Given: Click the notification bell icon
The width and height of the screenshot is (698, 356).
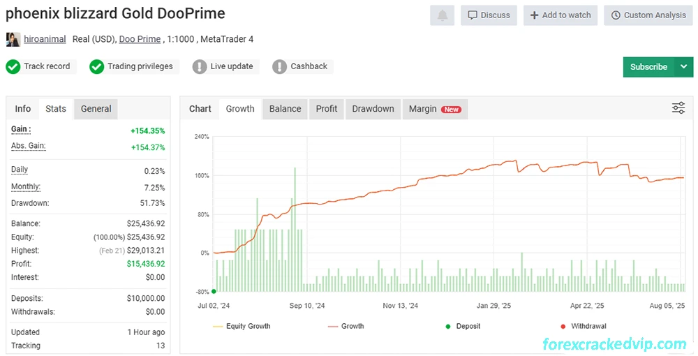Looking at the screenshot, I should click(x=442, y=15).
